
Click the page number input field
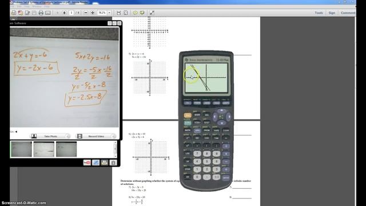[x=71, y=13]
